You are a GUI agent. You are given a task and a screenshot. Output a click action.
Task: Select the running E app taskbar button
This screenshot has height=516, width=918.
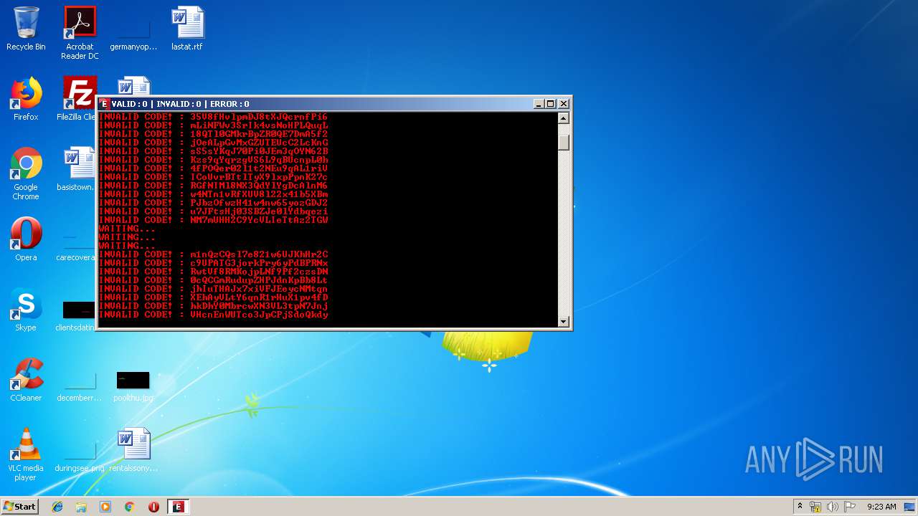pos(178,507)
